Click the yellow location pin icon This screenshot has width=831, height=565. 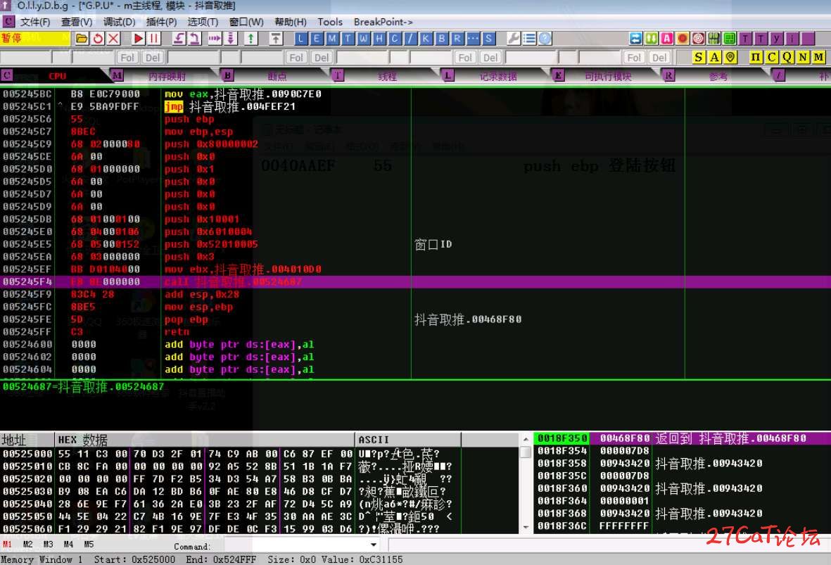[x=730, y=57]
